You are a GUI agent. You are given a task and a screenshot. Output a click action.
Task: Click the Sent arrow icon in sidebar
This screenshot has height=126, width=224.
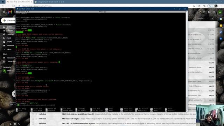point(4,38)
